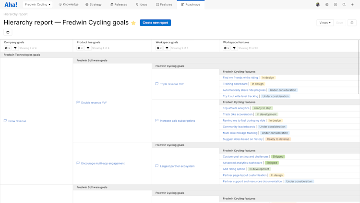360x203 pixels.
Task: Open Remind me to fuel during my ride
Action: pos(244,121)
